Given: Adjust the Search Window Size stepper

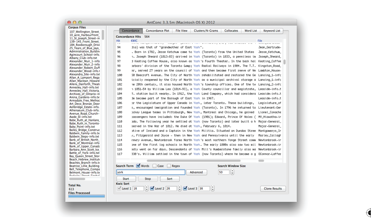Looking at the screenshot, I should (232, 172).
